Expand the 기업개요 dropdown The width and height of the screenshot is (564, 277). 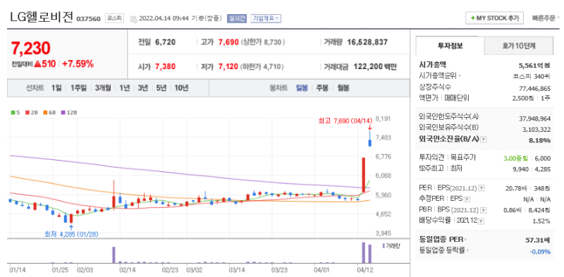pyautogui.click(x=266, y=18)
